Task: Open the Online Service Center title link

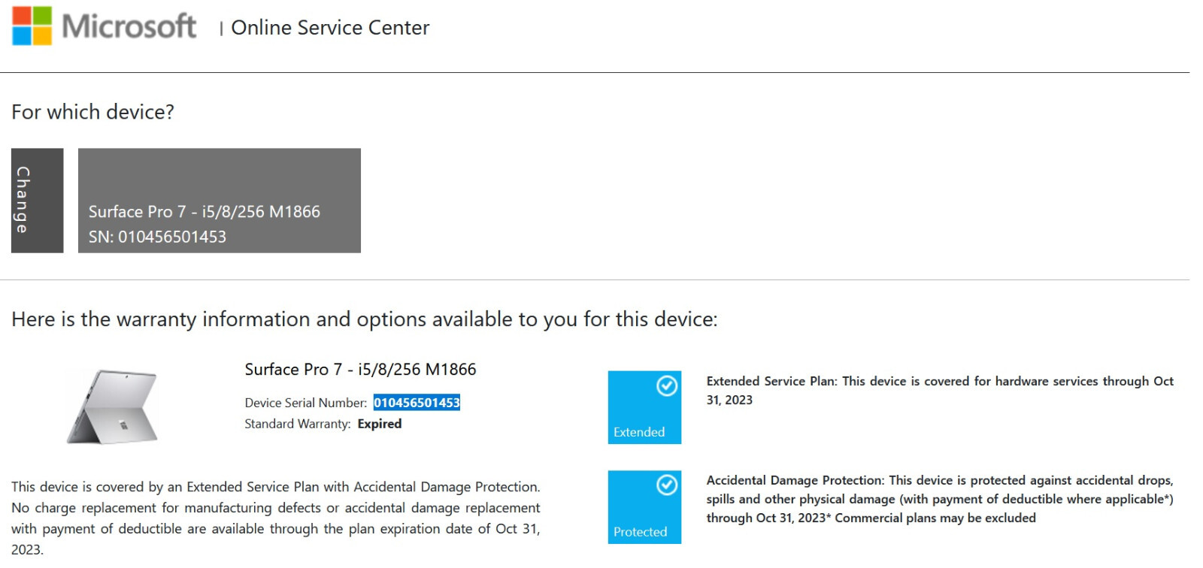Action: [330, 28]
